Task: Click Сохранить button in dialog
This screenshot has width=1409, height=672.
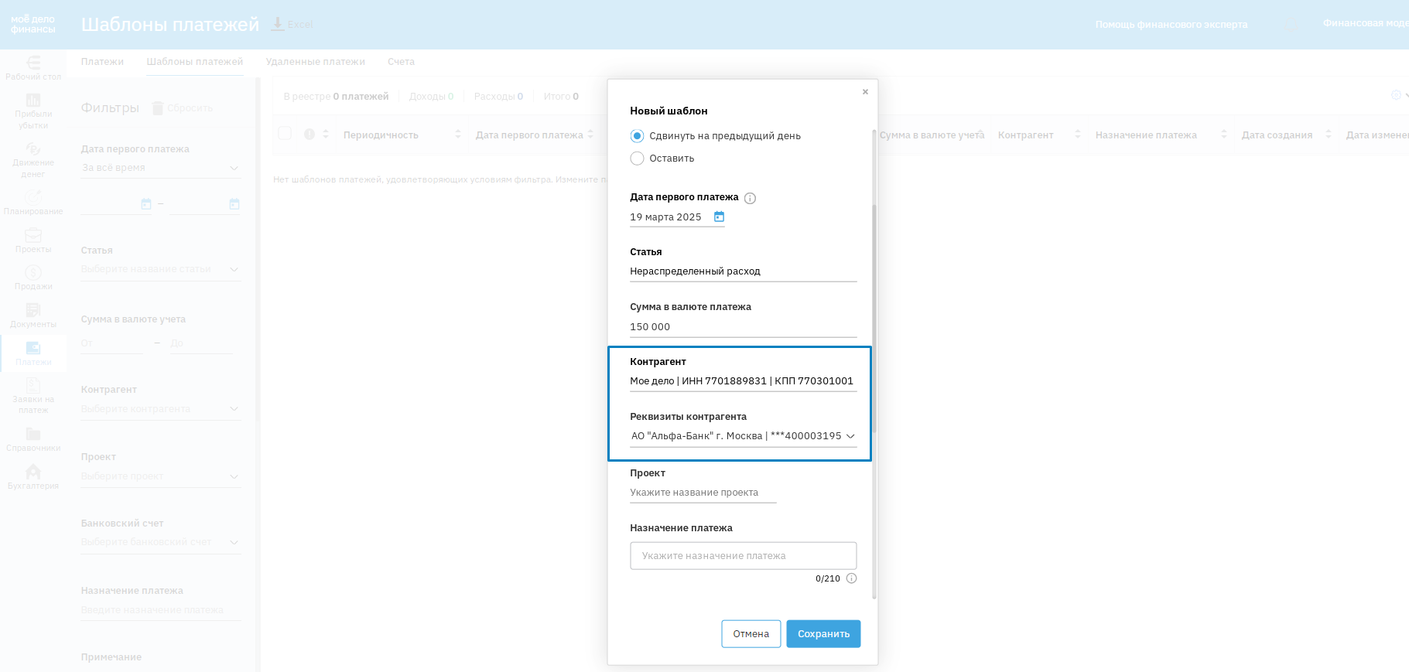Action: point(823,634)
